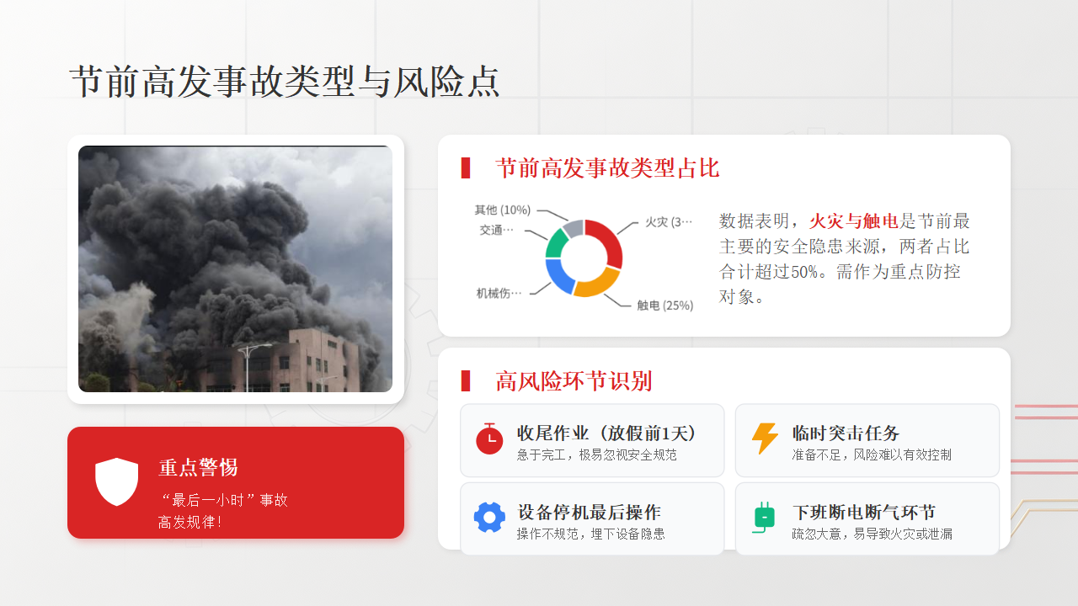Click the 下班断电断气环节 card title

pyautogui.click(x=864, y=513)
